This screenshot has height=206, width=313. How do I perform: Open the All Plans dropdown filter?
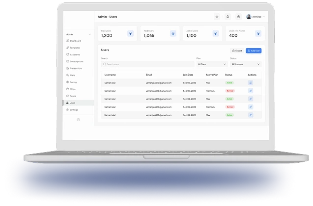pyautogui.click(x=211, y=64)
